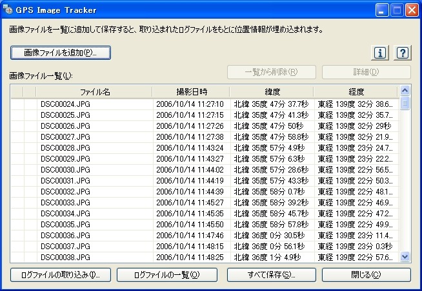The height and width of the screenshot is (291, 422).
Task: Click the 経度 column header
Action: pyautogui.click(x=356, y=92)
